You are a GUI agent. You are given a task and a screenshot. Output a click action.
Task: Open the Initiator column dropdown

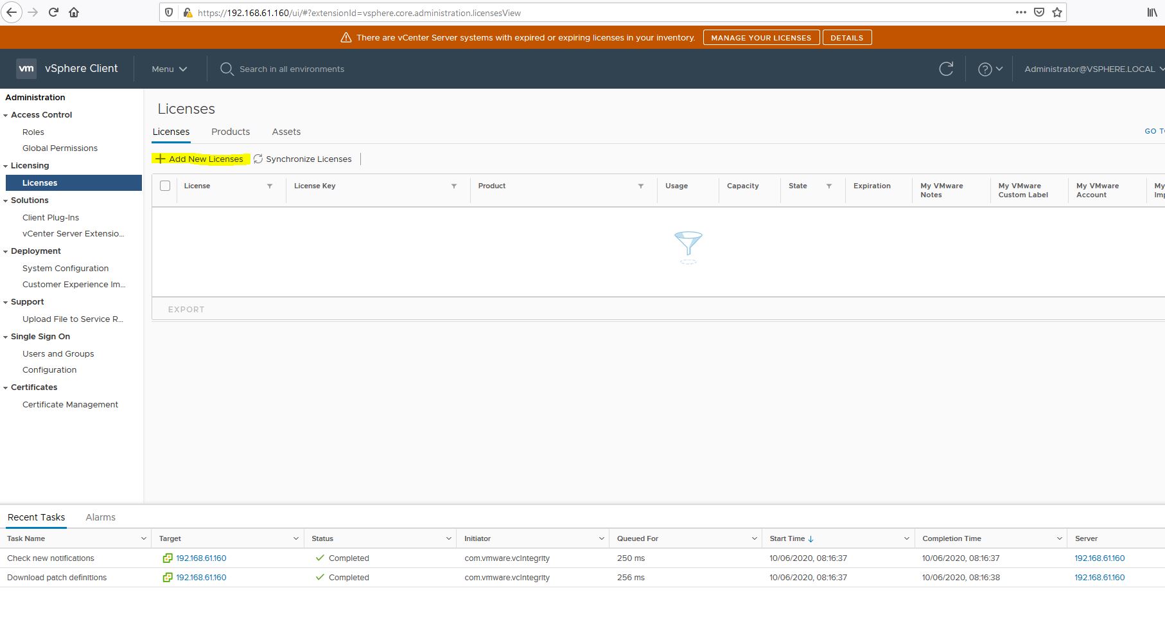click(x=602, y=538)
